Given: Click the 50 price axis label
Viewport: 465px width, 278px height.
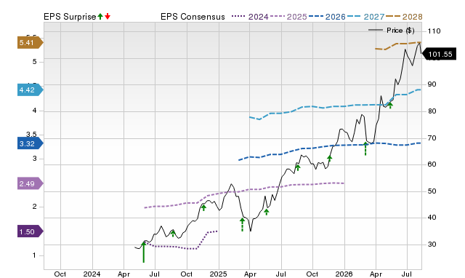Looking at the screenshot, I should pos(432,191).
